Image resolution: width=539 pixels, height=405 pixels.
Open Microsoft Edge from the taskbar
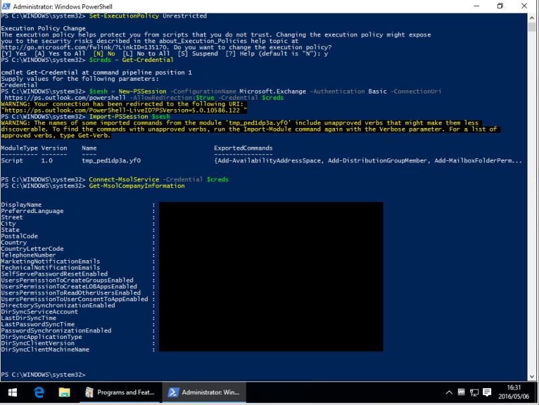[x=38, y=392]
